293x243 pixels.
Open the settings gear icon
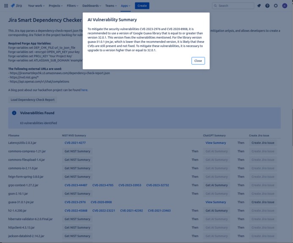(x=276, y=6)
